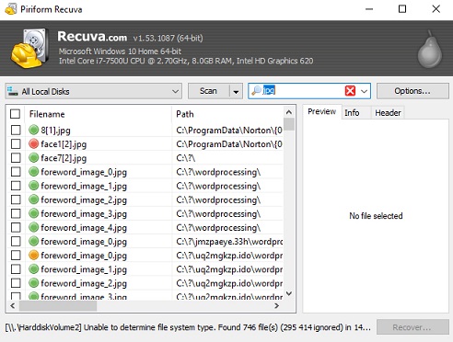Click the green status dot for 8[1].jpg
453x342 pixels.
[x=33, y=130]
